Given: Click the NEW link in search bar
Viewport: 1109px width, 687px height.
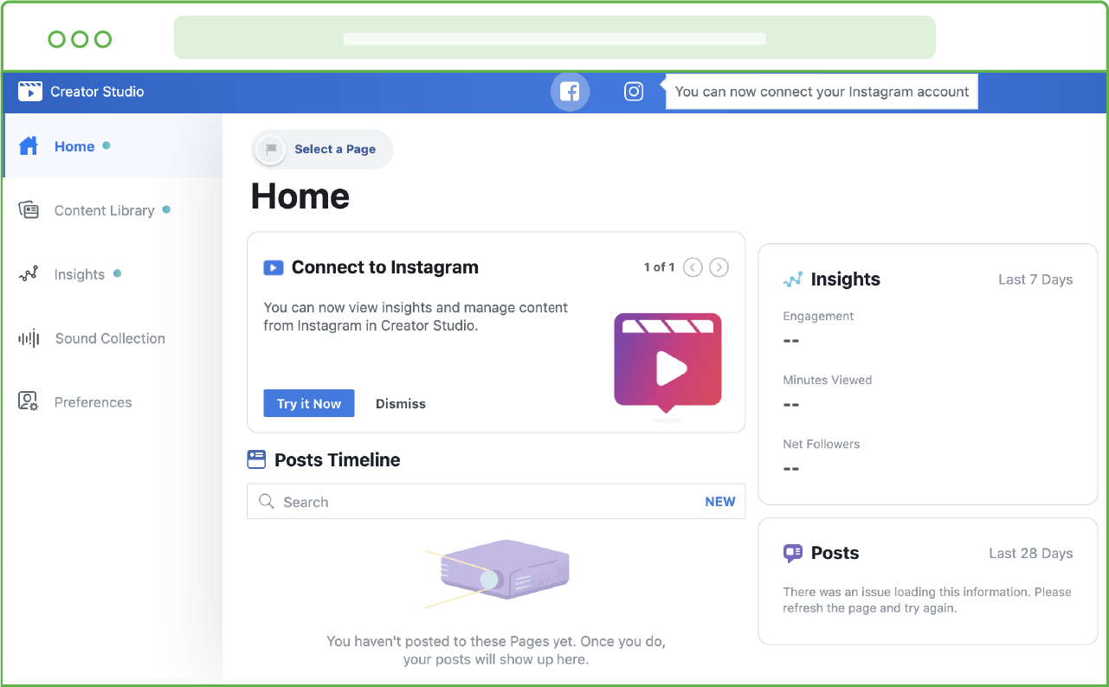Looking at the screenshot, I should pos(720,502).
